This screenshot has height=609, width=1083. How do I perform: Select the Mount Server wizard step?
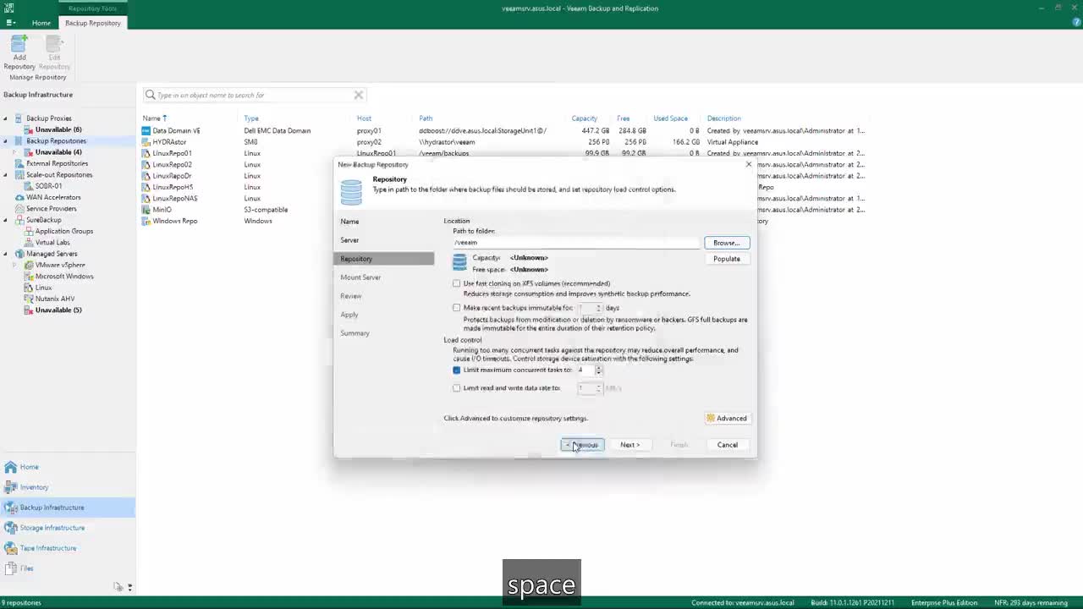[360, 277]
